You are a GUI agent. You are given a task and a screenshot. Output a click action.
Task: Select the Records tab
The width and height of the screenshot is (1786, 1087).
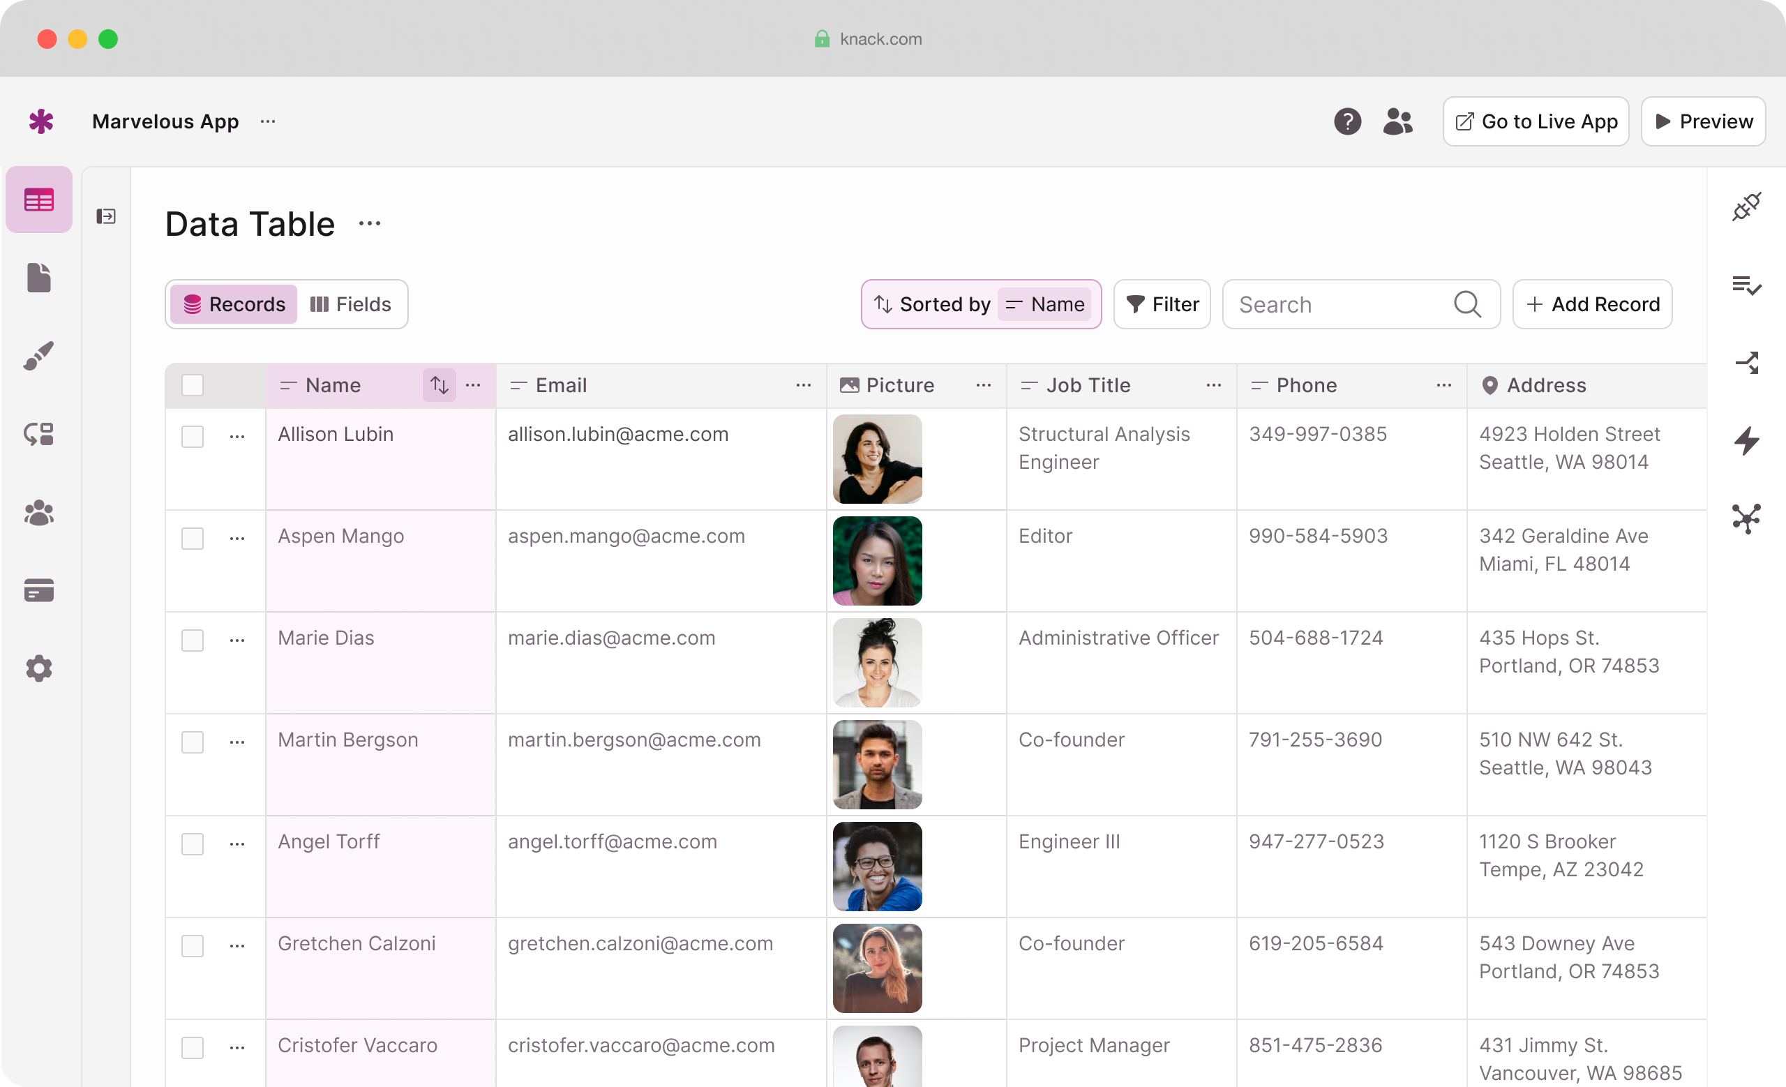(x=234, y=304)
